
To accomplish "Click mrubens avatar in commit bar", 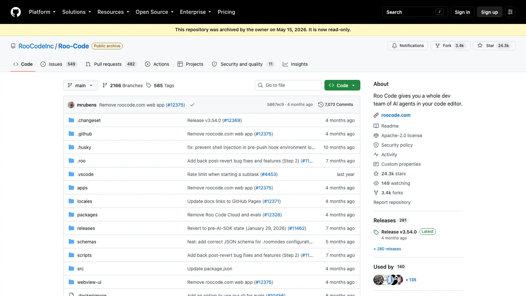I will click(x=71, y=105).
